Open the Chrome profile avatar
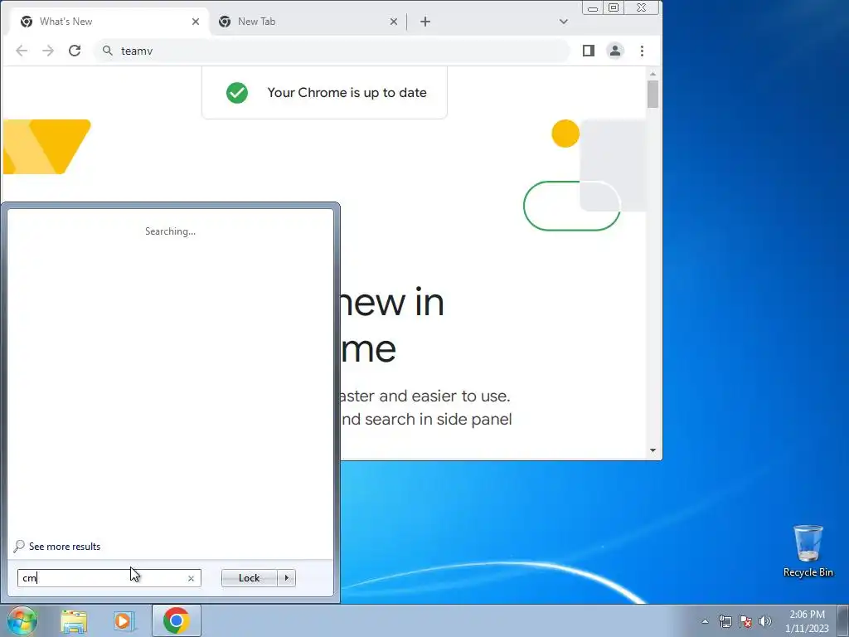The image size is (849, 637). [x=615, y=51]
